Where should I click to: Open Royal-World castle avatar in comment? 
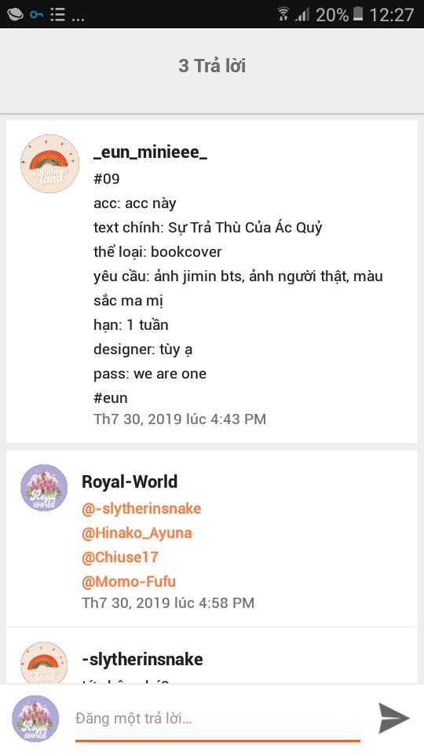(x=44, y=488)
